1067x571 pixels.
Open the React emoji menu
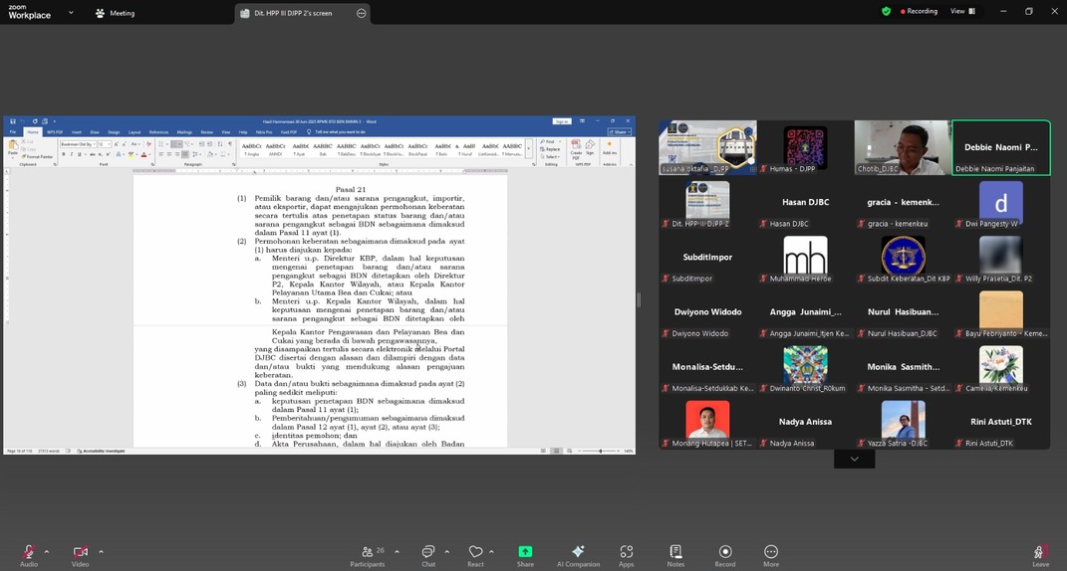coord(475,555)
